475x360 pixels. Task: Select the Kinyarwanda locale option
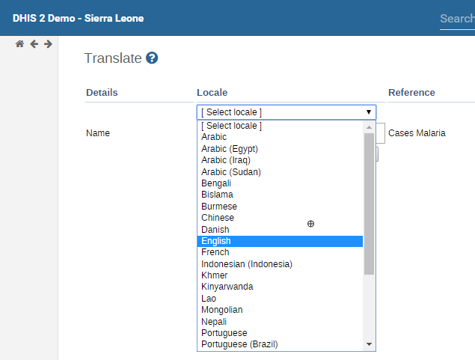[280, 287]
